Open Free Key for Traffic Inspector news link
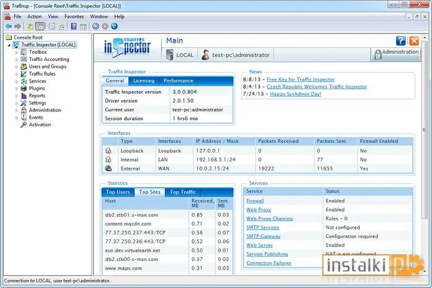The height and width of the screenshot is (288, 432). (301, 79)
